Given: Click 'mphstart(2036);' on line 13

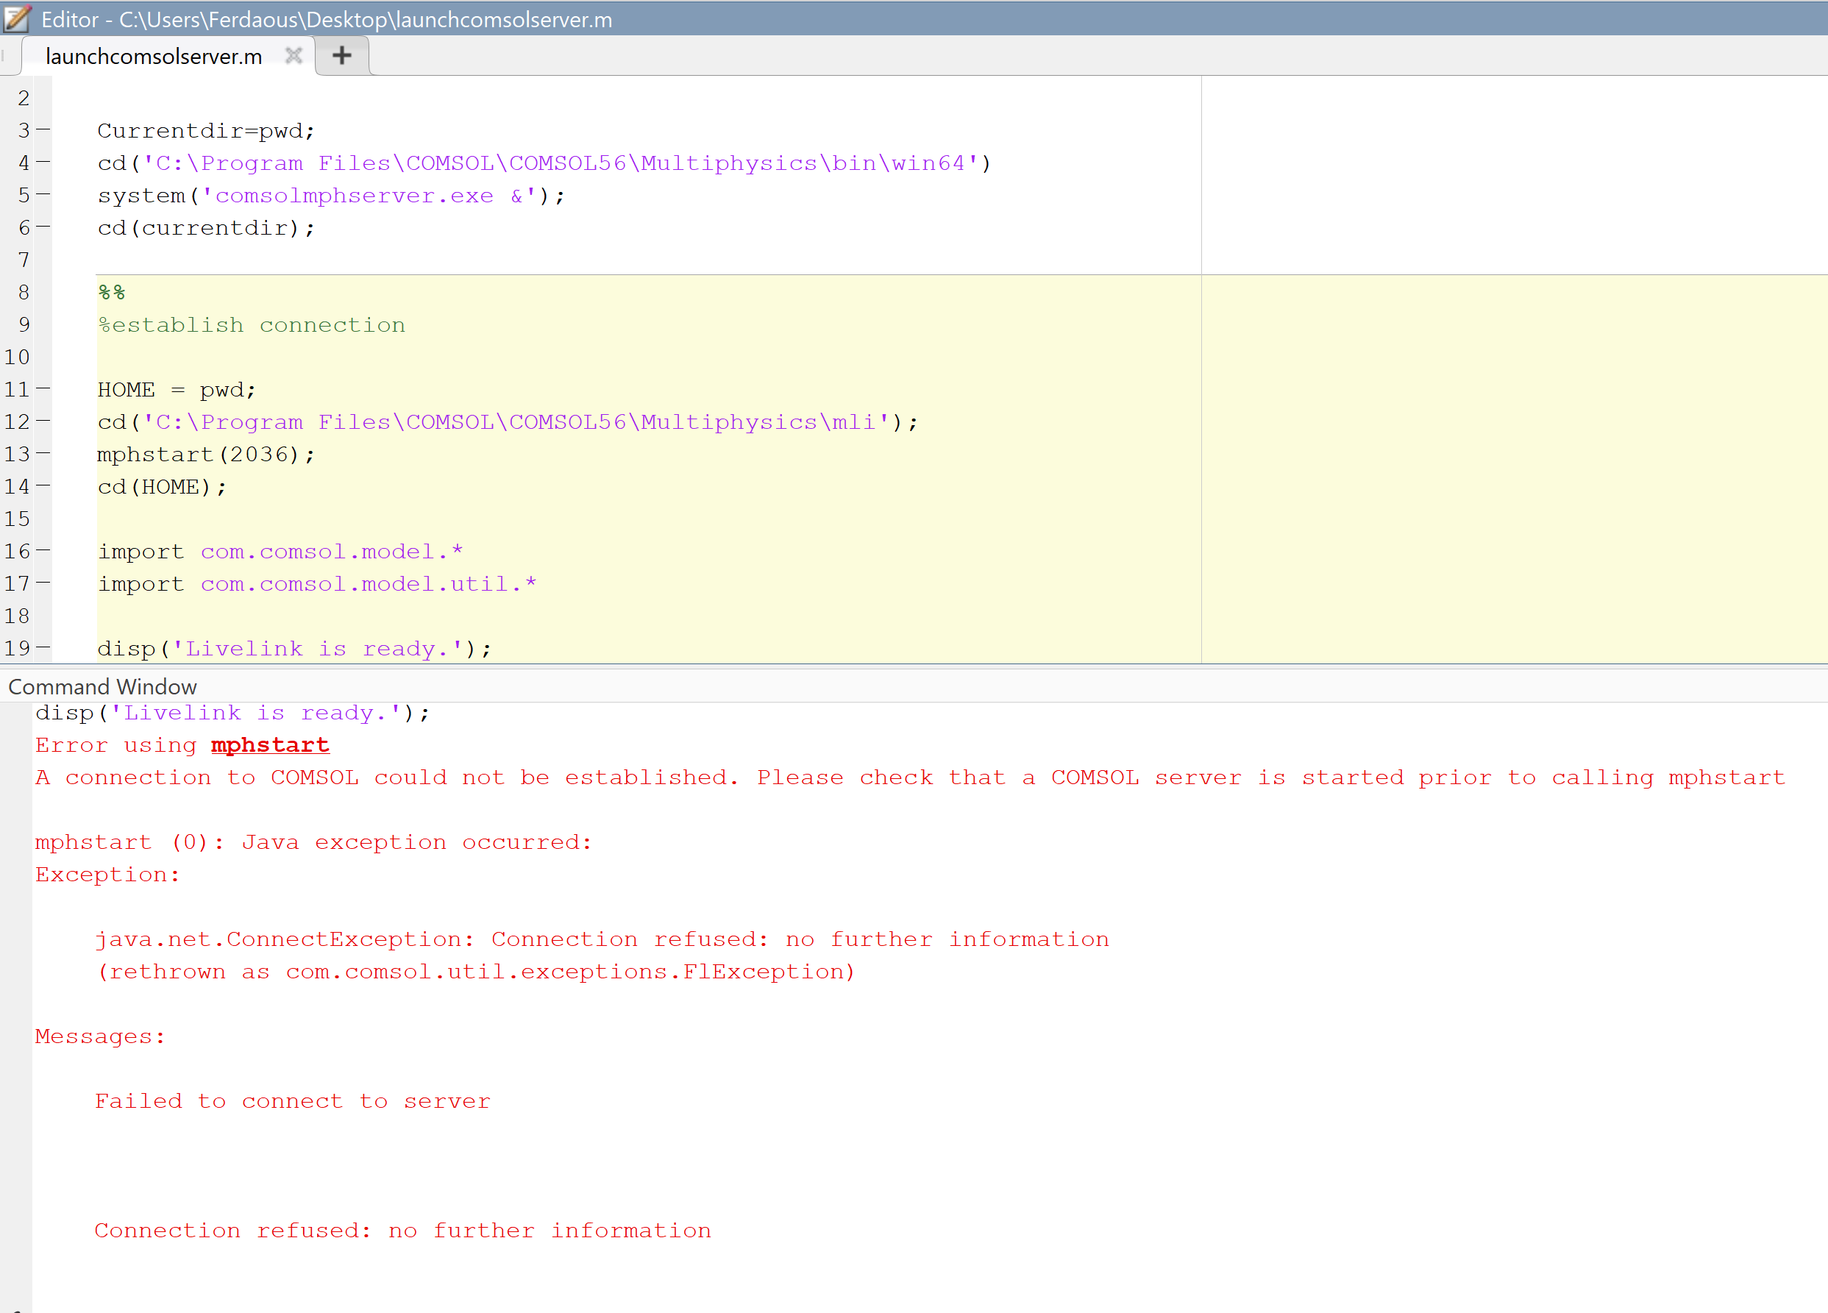Looking at the screenshot, I should (206, 455).
